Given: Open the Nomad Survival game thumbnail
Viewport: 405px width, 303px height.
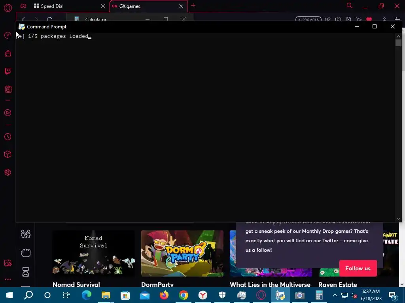Looking at the screenshot, I should coord(93,253).
